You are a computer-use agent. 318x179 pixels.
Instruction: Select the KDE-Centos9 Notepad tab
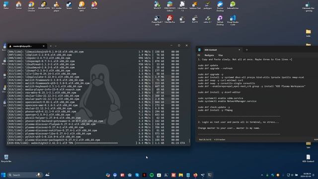coord(220,50)
